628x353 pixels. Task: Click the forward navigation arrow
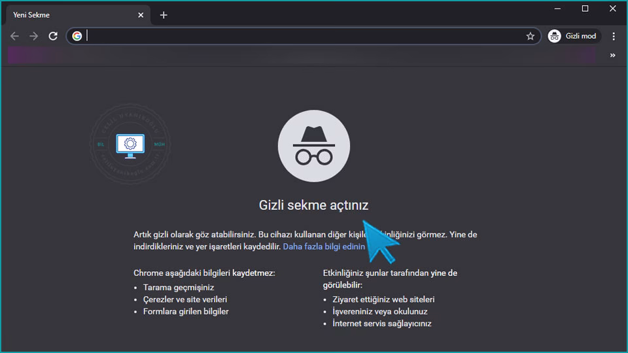coord(34,36)
